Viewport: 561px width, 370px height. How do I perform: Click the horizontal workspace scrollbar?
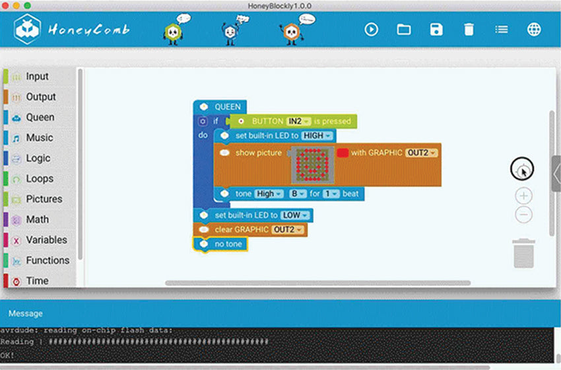tap(317, 283)
